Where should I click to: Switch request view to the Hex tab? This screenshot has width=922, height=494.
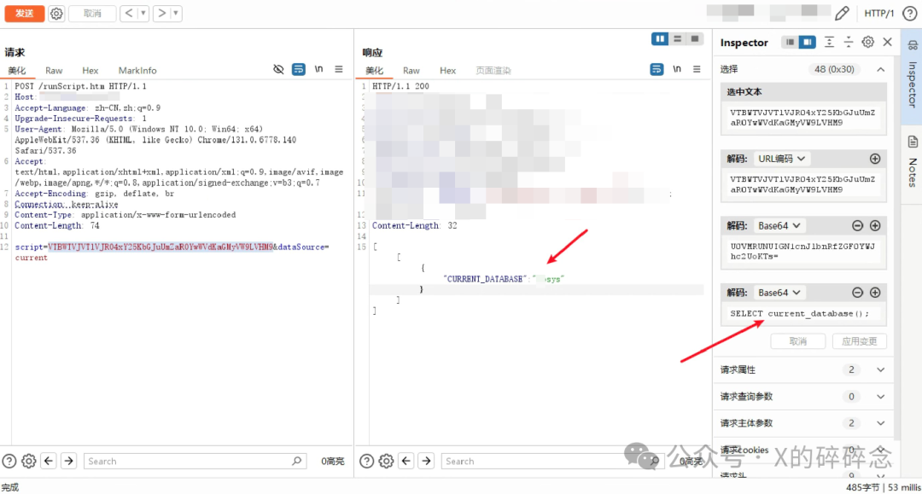(x=90, y=70)
